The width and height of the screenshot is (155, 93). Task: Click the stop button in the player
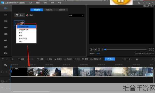pyautogui.click(x=102, y=50)
